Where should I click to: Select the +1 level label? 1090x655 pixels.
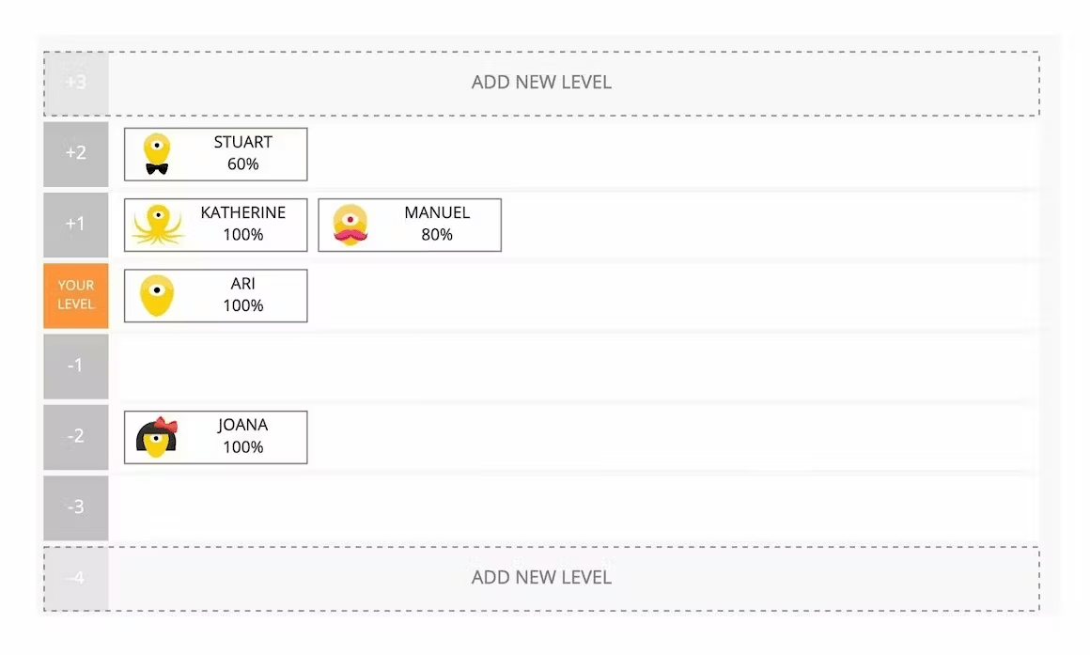coord(76,225)
